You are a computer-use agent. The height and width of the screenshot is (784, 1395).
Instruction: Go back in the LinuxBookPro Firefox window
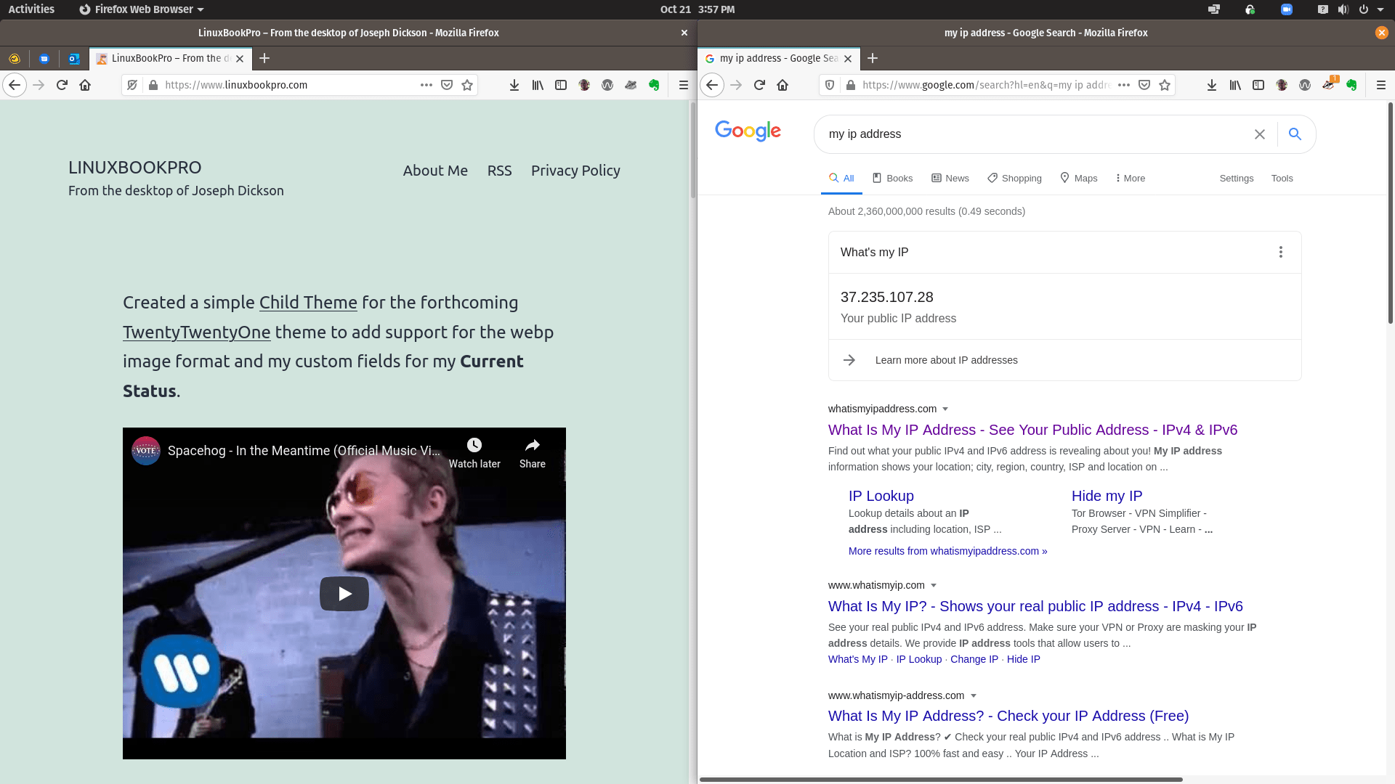click(15, 85)
